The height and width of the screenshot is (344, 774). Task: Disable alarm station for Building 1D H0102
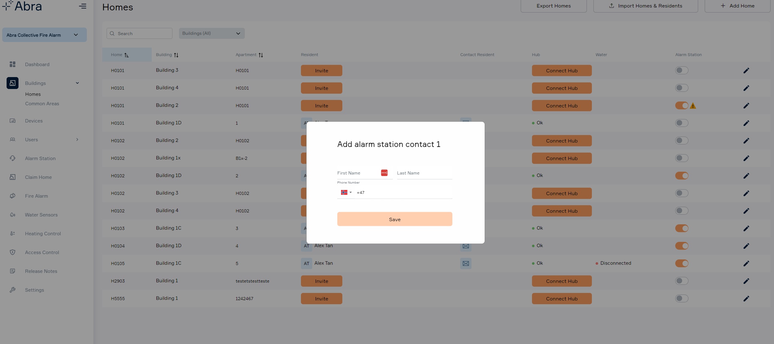coord(682,176)
